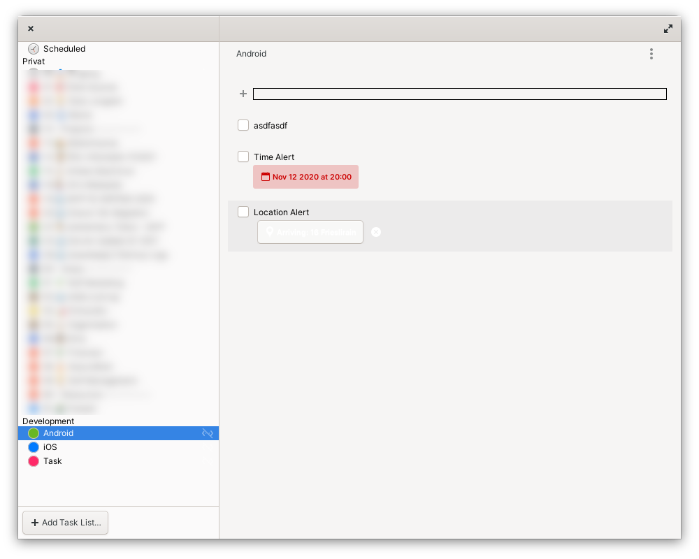
Task: Select the Scheduled view in the sidebar
Action: pos(64,49)
